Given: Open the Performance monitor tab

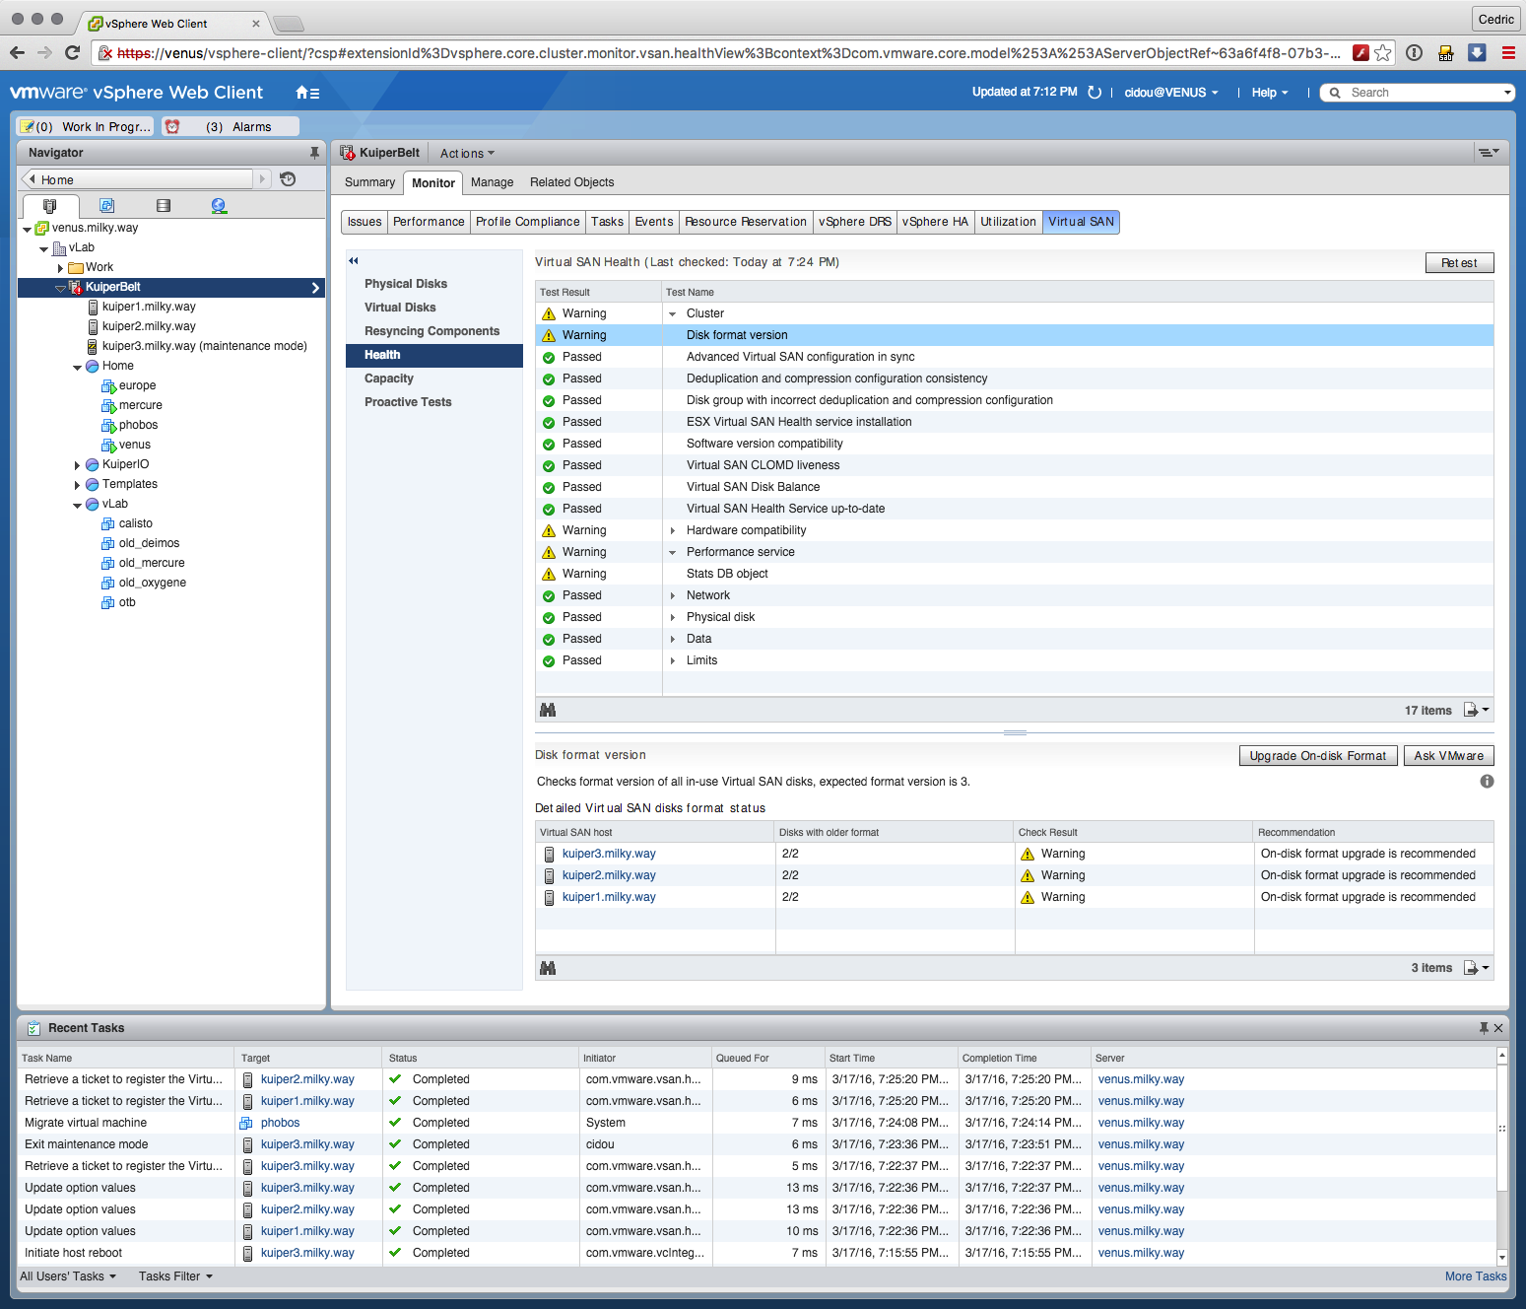Looking at the screenshot, I should [x=429, y=222].
